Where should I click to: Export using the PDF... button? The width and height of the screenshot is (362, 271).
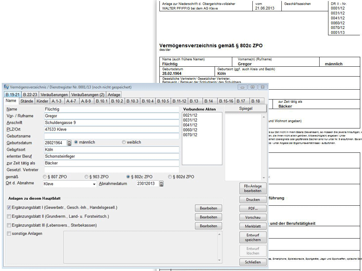253,209
